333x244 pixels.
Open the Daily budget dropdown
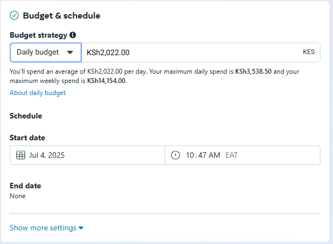click(46, 52)
